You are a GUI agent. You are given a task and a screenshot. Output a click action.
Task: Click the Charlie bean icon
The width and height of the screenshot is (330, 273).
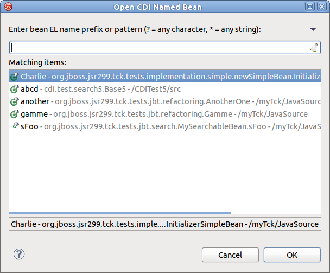[x=15, y=77]
